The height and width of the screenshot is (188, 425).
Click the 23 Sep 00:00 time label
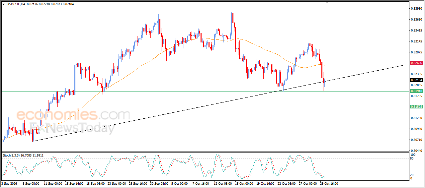[x=118, y=183]
